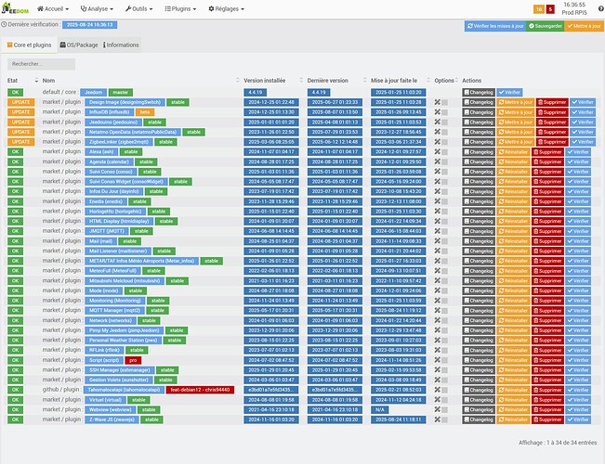
Task: Open the Outils dropdown menu
Action: point(138,8)
